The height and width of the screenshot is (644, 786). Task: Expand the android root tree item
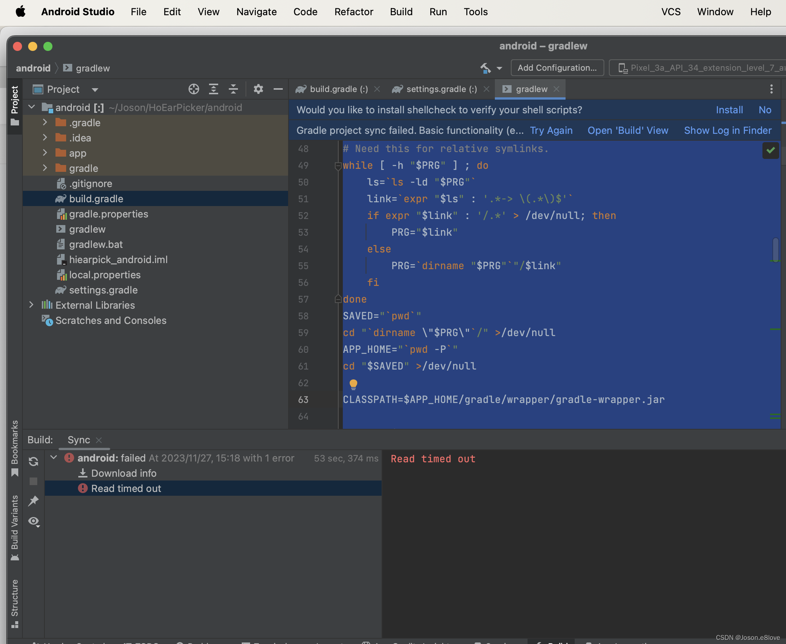[x=34, y=107]
